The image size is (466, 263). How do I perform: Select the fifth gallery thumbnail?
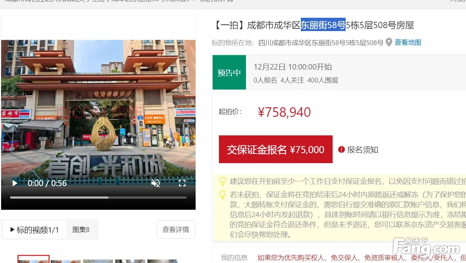162,260
